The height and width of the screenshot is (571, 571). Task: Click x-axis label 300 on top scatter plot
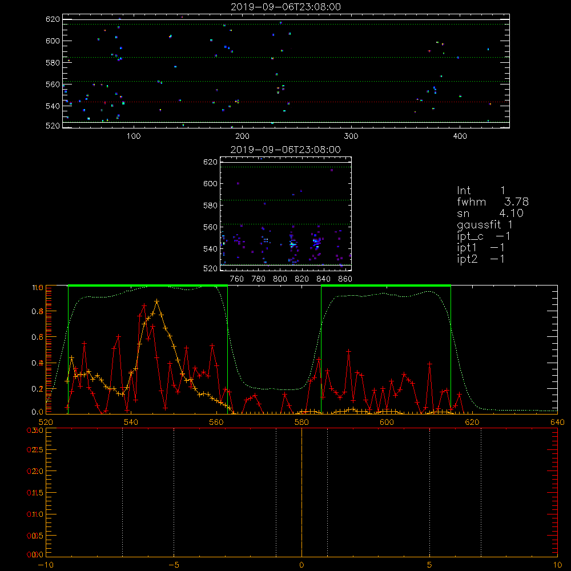tap(351, 136)
